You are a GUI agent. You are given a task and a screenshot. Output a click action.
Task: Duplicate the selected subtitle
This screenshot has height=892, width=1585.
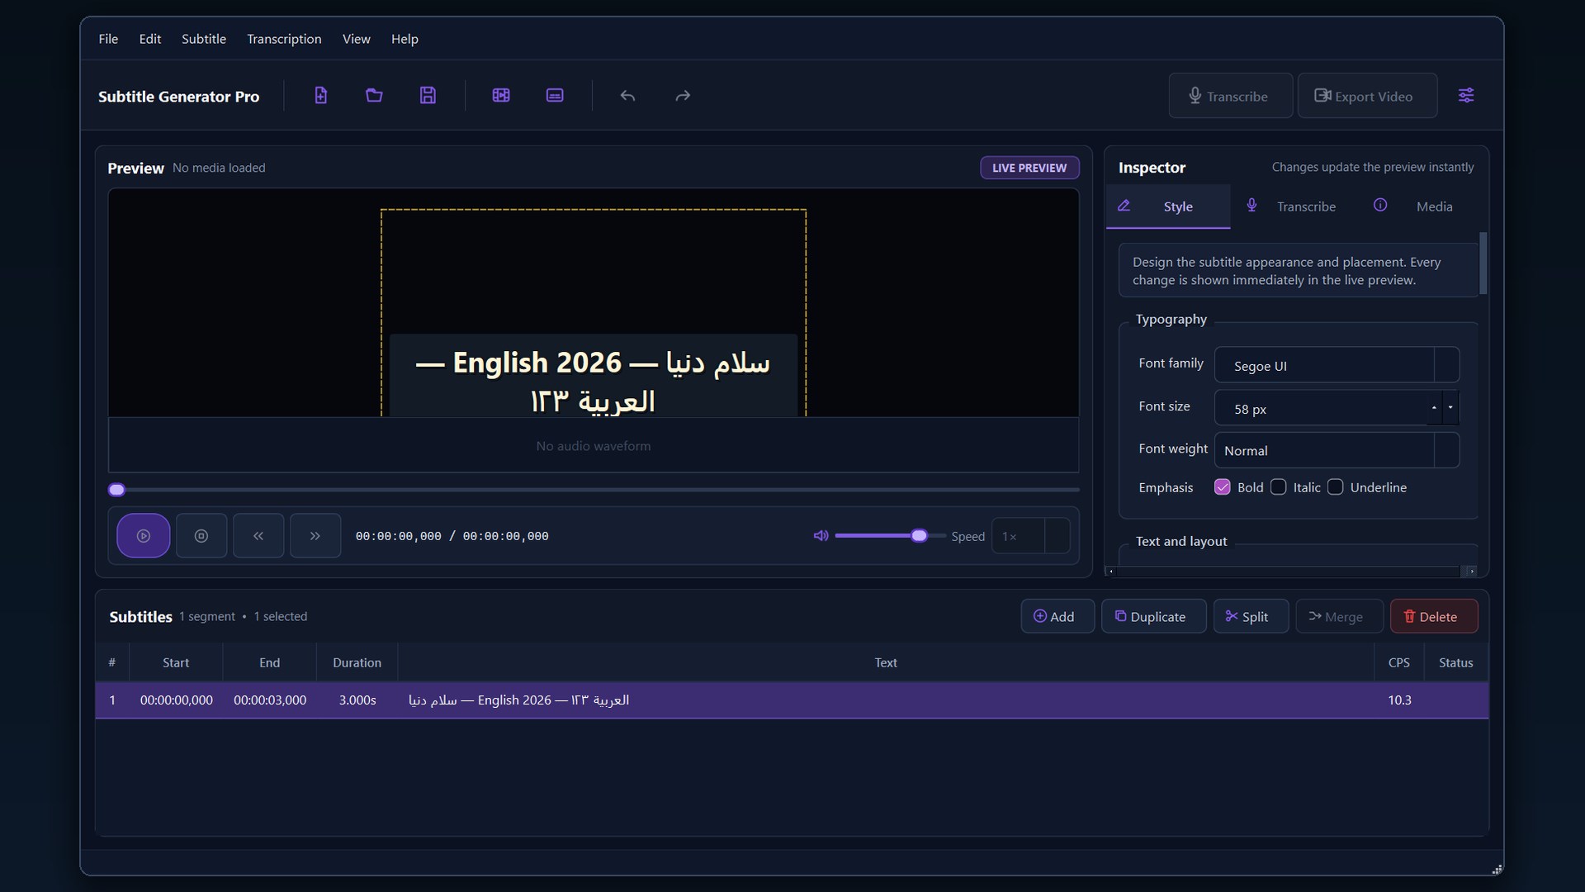coord(1153,616)
